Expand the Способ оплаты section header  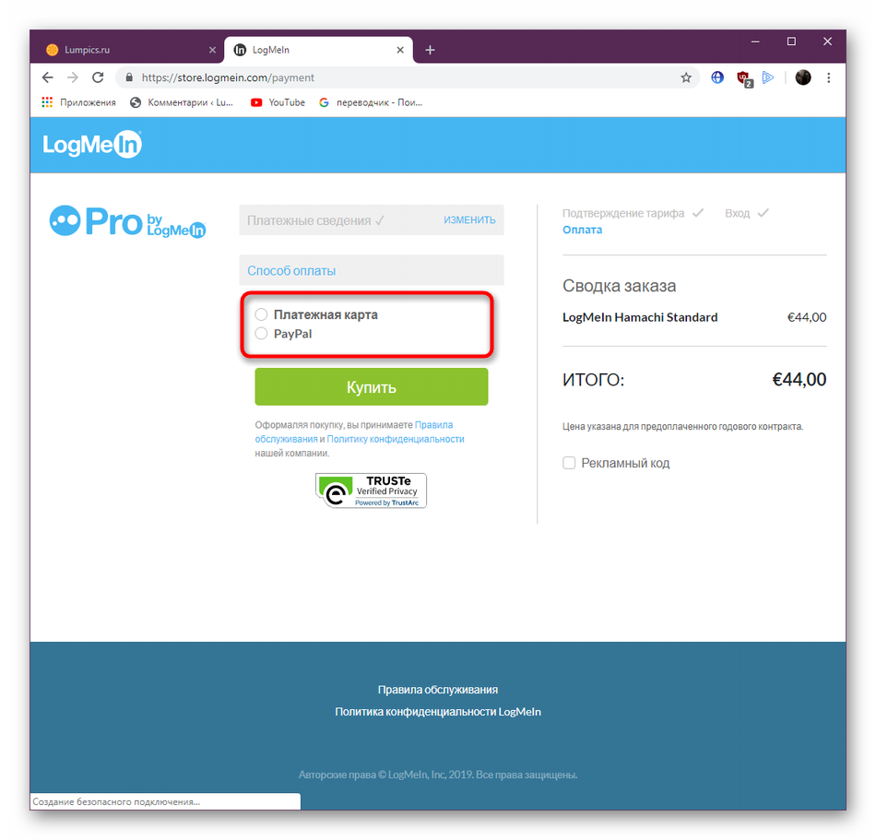pos(372,270)
